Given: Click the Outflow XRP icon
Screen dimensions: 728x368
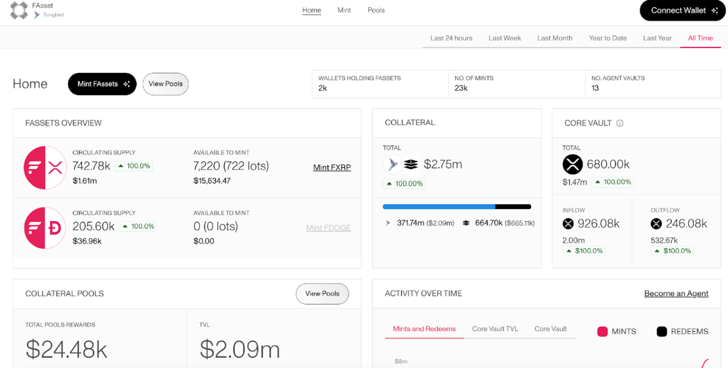Looking at the screenshot, I should point(656,224).
